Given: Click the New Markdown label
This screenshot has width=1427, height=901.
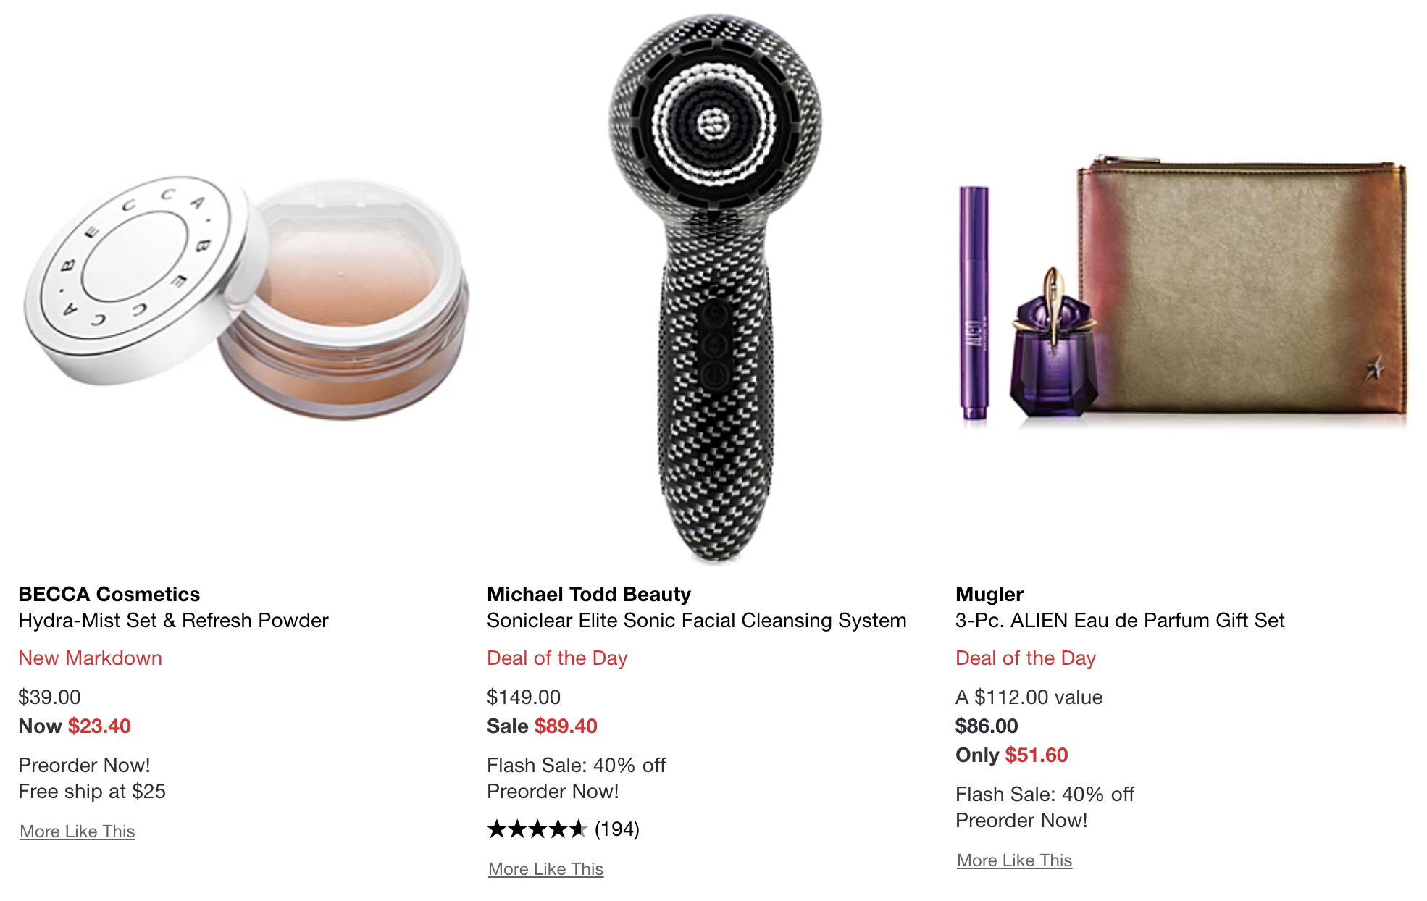Looking at the screenshot, I should tap(91, 658).
